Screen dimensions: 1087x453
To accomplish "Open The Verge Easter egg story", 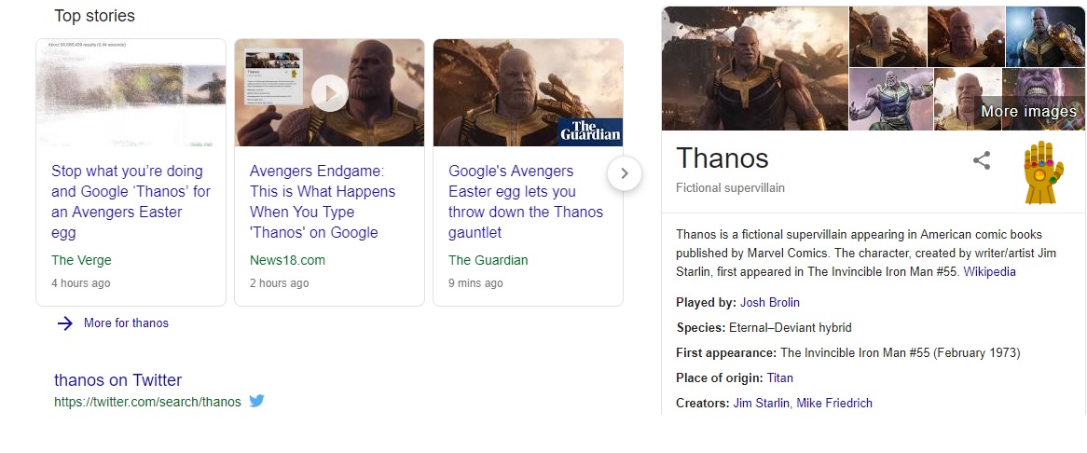I will click(x=131, y=201).
